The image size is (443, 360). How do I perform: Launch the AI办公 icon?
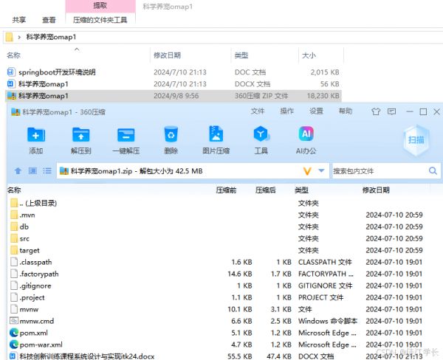coord(306,134)
